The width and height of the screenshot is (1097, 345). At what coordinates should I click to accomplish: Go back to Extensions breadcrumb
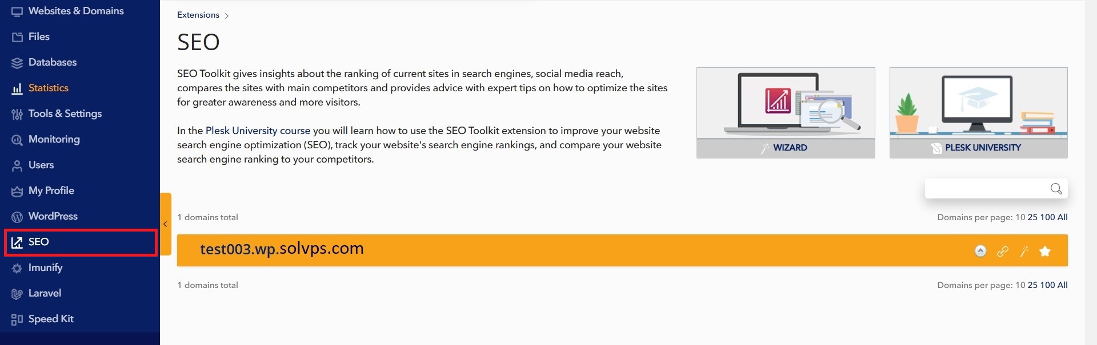tap(198, 15)
